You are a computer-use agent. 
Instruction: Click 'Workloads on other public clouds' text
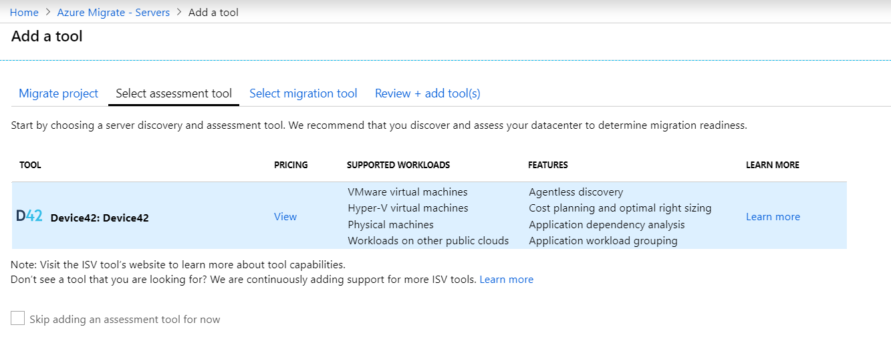(428, 240)
